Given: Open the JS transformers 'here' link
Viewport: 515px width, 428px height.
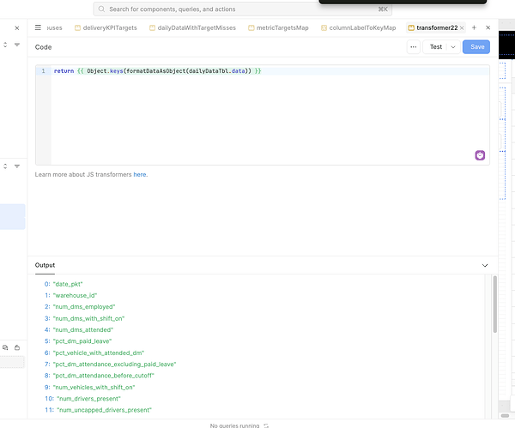Looking at the screenshot, I should coord(140,174).
